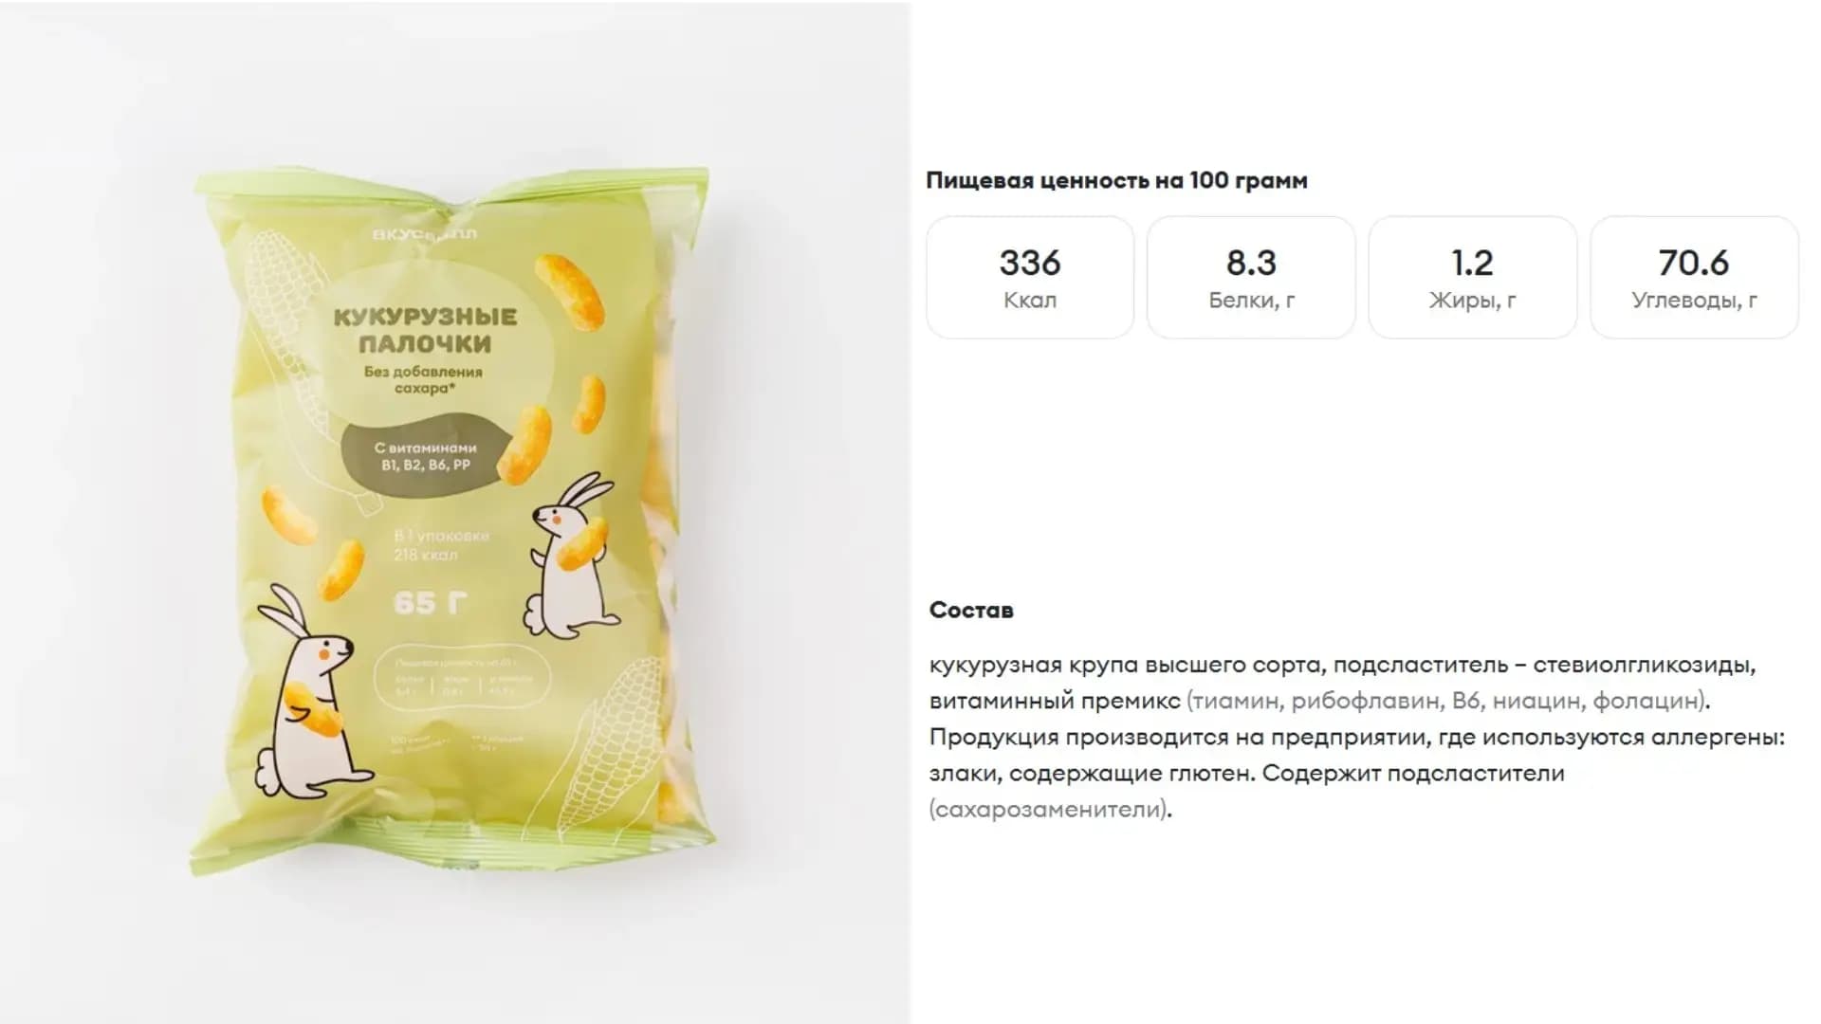
Task: Click the 65 г weight label on package
Action: (x=431, y=602)
